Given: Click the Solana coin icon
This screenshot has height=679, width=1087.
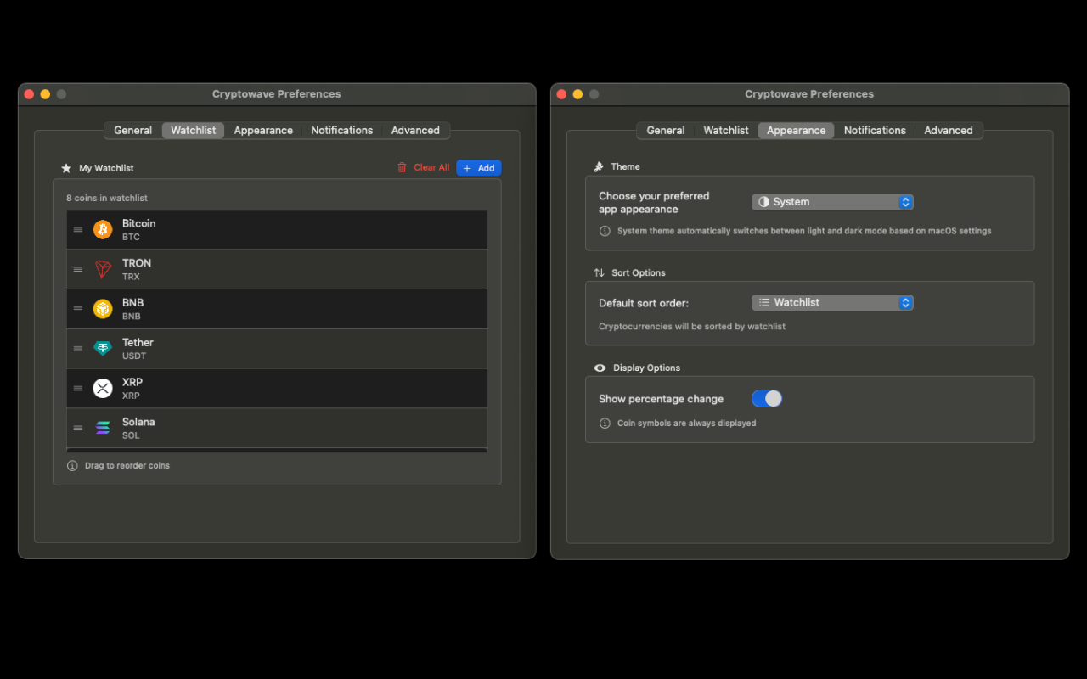Looking at the screenshot, I should click(x=103, y=428).
